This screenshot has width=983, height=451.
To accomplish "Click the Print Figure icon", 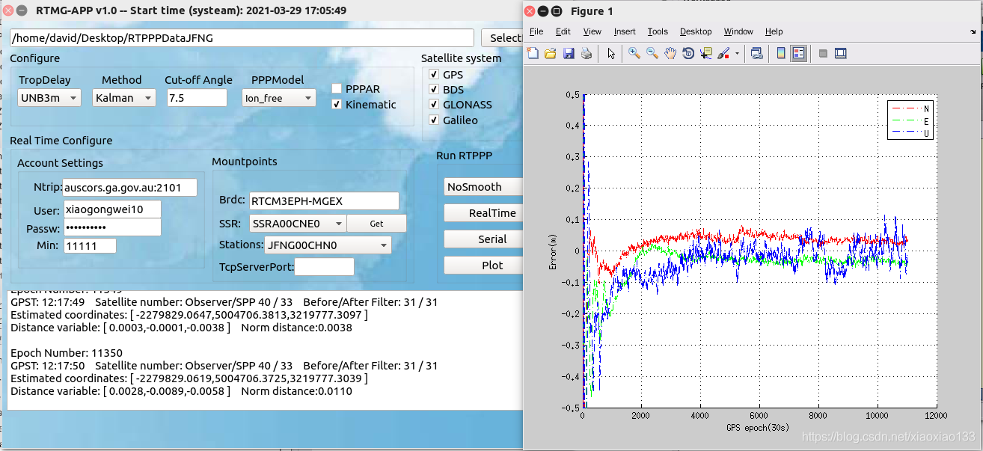I will (x=586, y=53).
